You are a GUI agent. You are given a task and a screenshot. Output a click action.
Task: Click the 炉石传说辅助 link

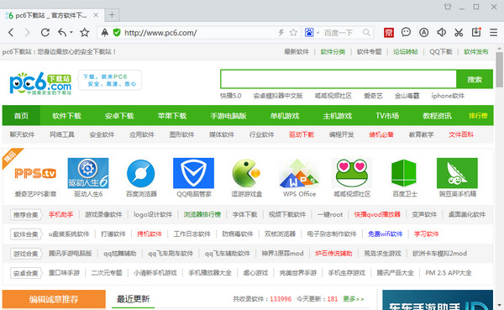pos(333,254)
